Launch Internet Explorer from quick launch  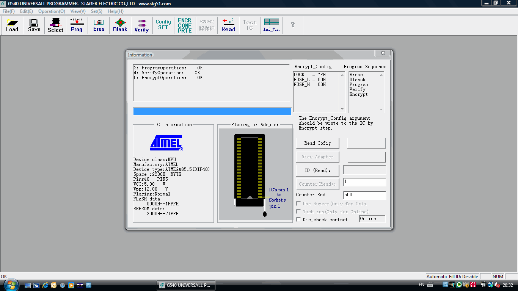pyautogui.click(x=45, y=285)
